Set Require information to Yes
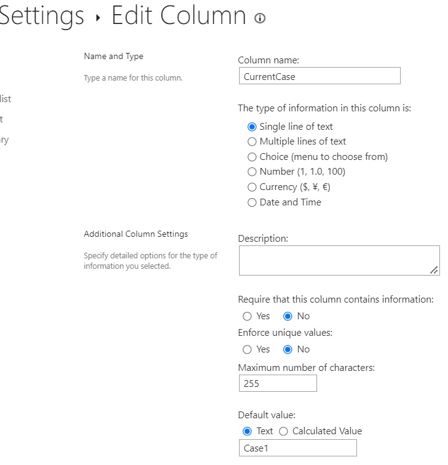This screenshot has width=448, height=465. (x=247, y=316)
